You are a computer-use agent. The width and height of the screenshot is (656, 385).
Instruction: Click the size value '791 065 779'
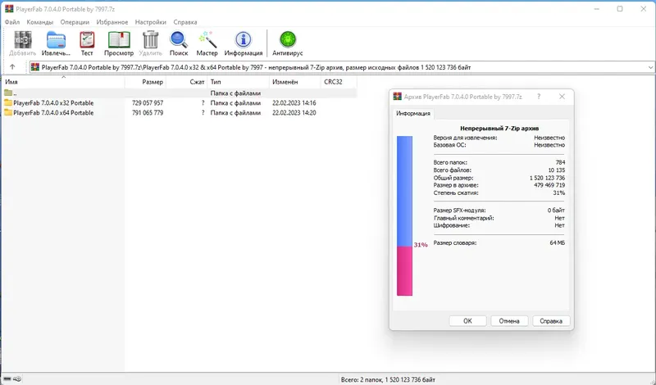pyautogui.click(x=148, y=112)
